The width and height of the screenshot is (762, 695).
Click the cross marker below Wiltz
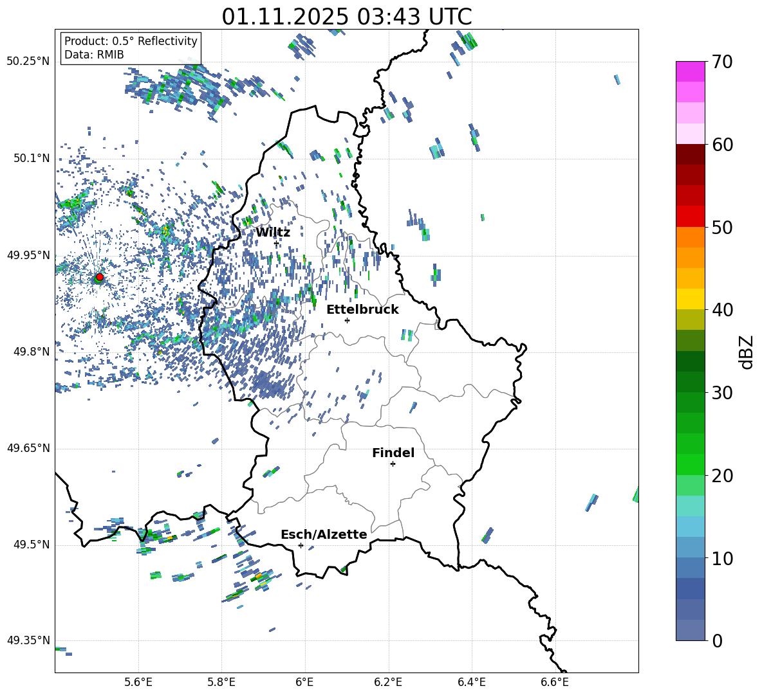point(276,244)
